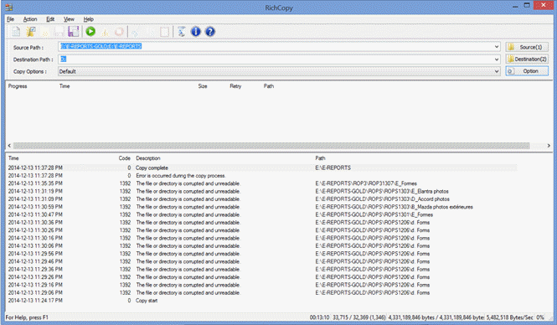Click the Source(1) button
Screen dimensions: 557x325
pyautogui.click(x=527, y=47)
